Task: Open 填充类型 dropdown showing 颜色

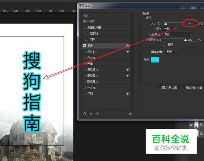Action: [x=171, y=52]
